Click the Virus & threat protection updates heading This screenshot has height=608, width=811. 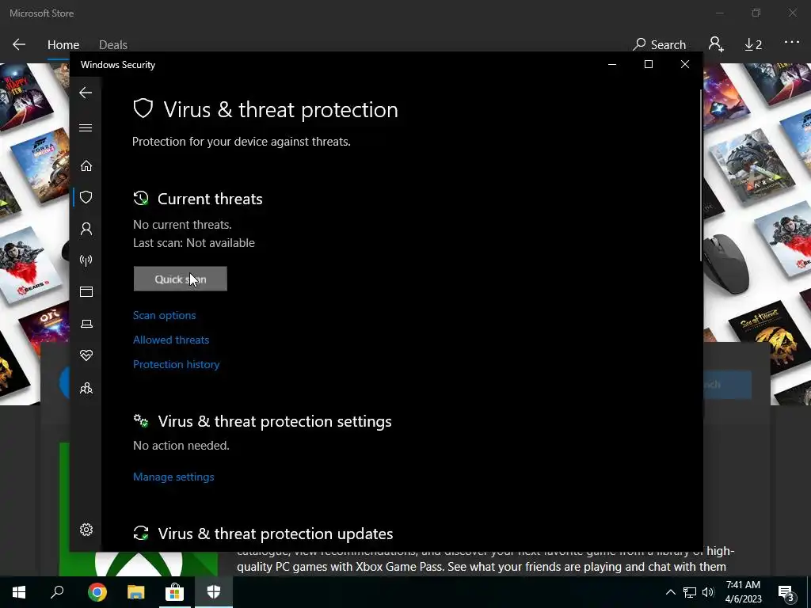(x=275, y=534)
